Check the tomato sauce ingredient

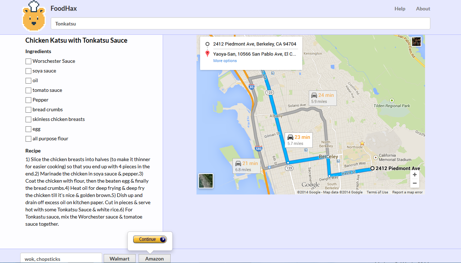pyautogui.click(x=28, y=90)
